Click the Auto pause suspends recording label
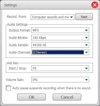This screenshot has width=100, height=106. (52, 88)
